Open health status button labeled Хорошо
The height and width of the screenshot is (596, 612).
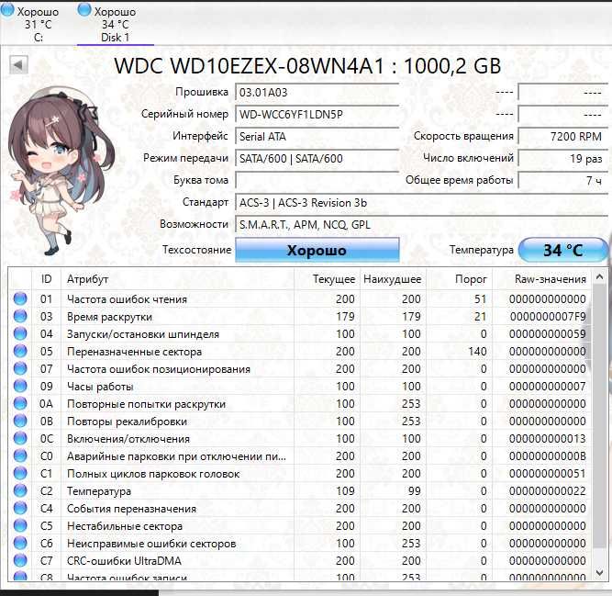[317, 250]
